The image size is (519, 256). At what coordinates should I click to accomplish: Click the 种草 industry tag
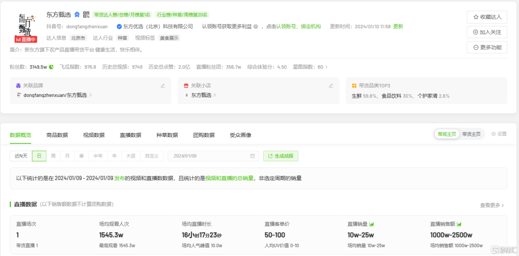pos(122,38)
